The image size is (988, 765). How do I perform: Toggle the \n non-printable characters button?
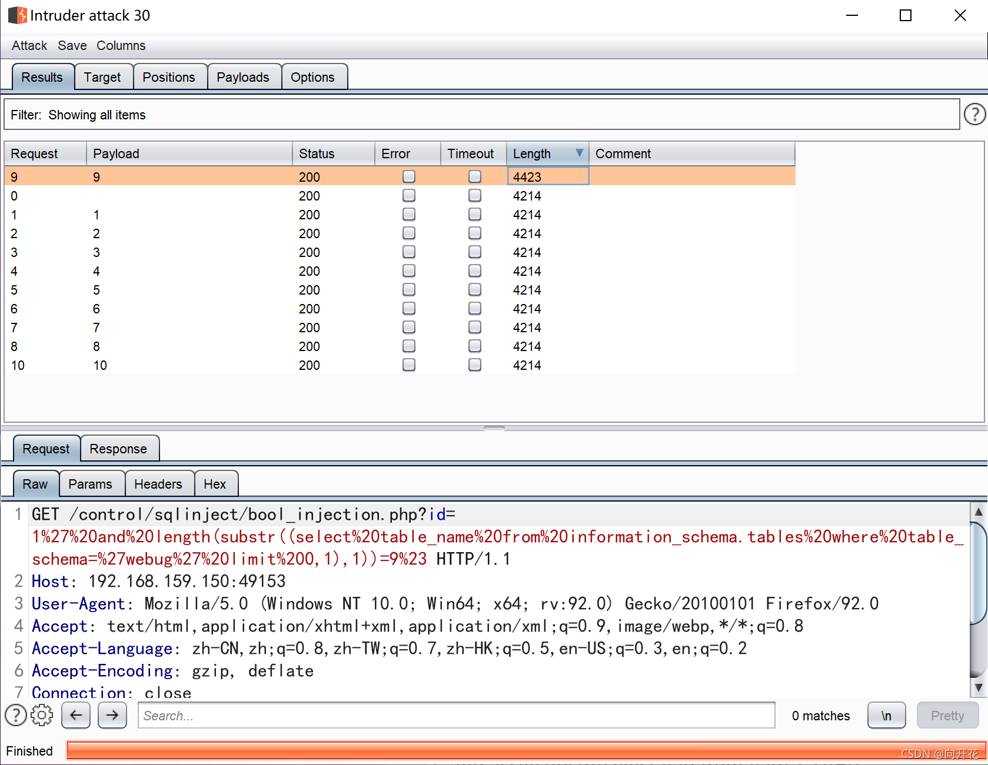click(886, 715)
